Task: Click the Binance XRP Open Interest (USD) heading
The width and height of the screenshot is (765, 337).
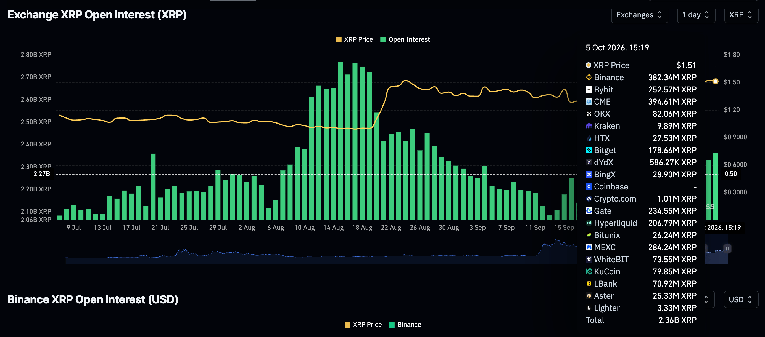Action: pos(93,299)
